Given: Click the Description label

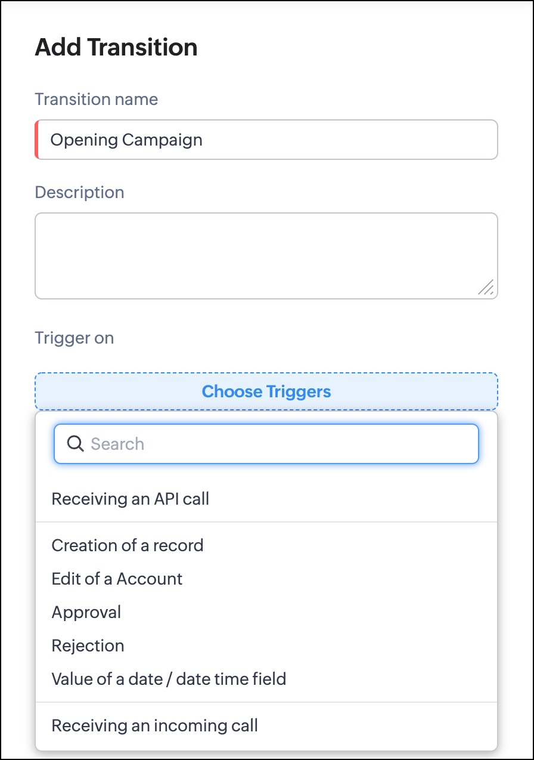Looking at the screenshot, I should click(80, 192).
